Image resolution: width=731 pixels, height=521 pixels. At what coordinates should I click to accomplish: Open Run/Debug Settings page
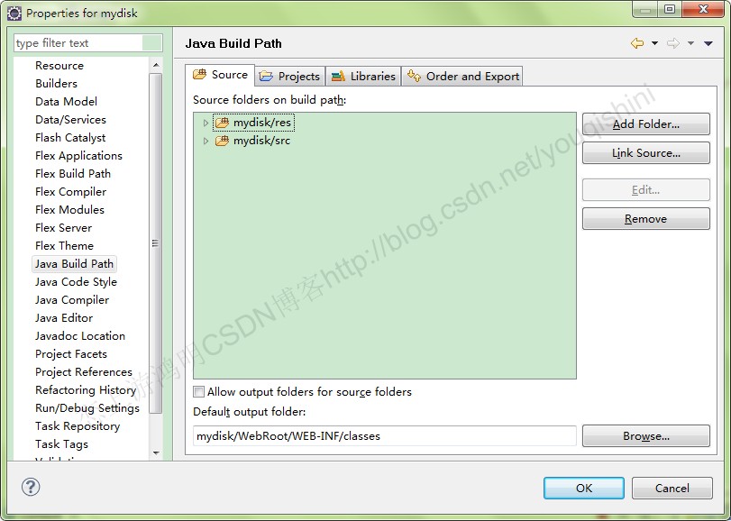[x=87, y=408]
